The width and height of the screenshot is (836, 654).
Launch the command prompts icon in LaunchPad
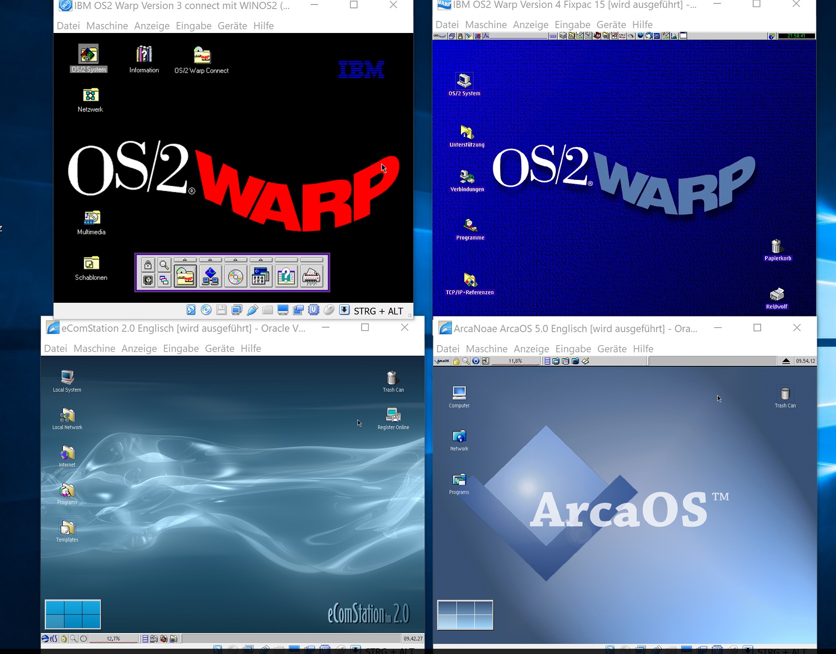pos(261,276)
